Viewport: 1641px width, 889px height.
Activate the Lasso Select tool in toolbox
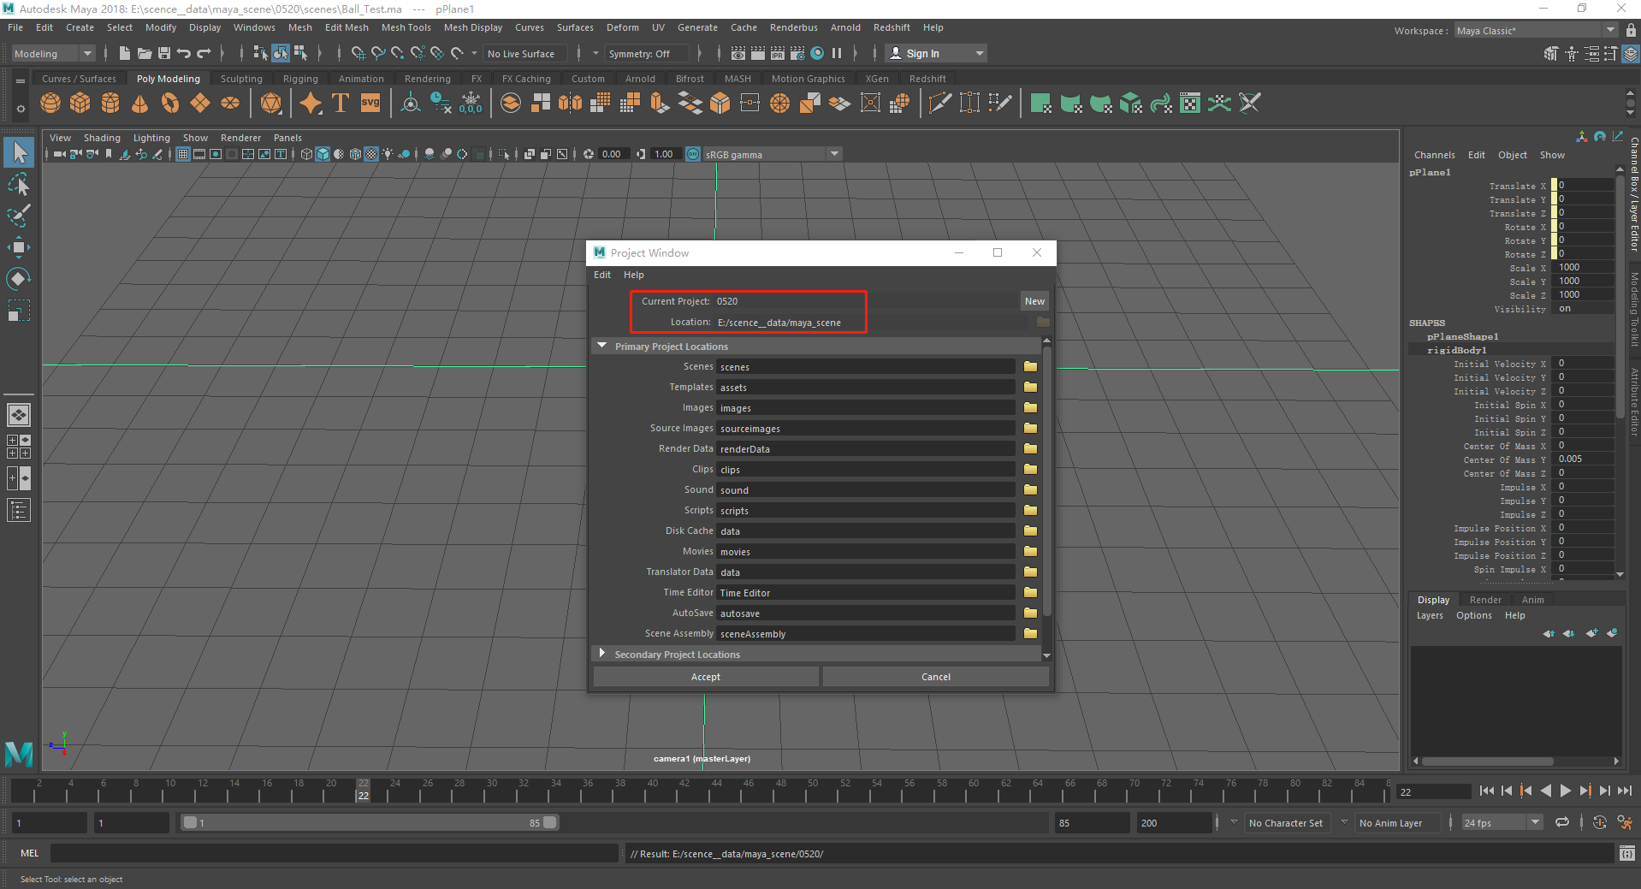point(19,184)
